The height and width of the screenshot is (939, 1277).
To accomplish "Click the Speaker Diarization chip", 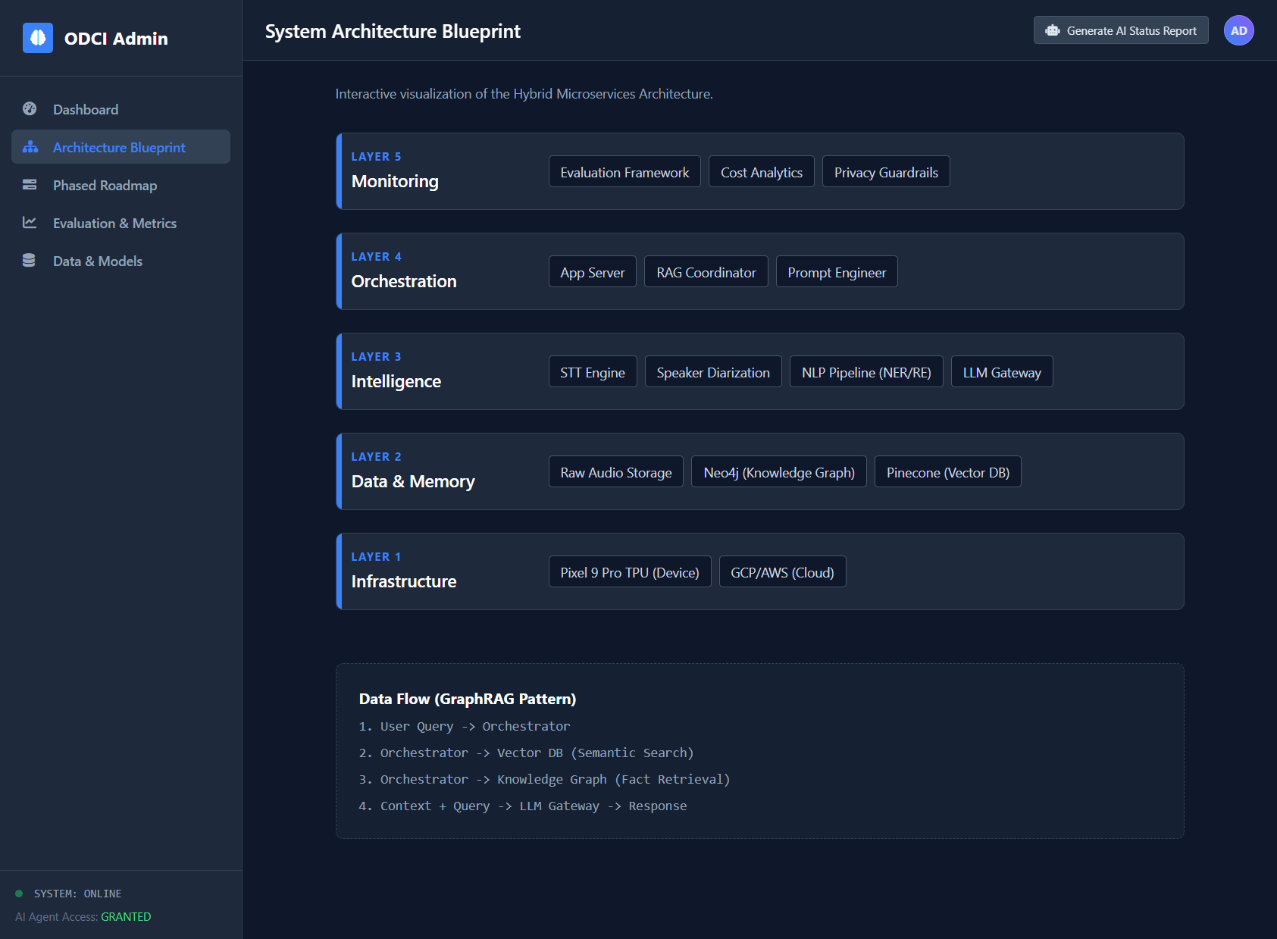I will (x=712, y=372).
